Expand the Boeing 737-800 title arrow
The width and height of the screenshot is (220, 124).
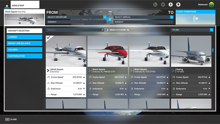click(173, 70)
